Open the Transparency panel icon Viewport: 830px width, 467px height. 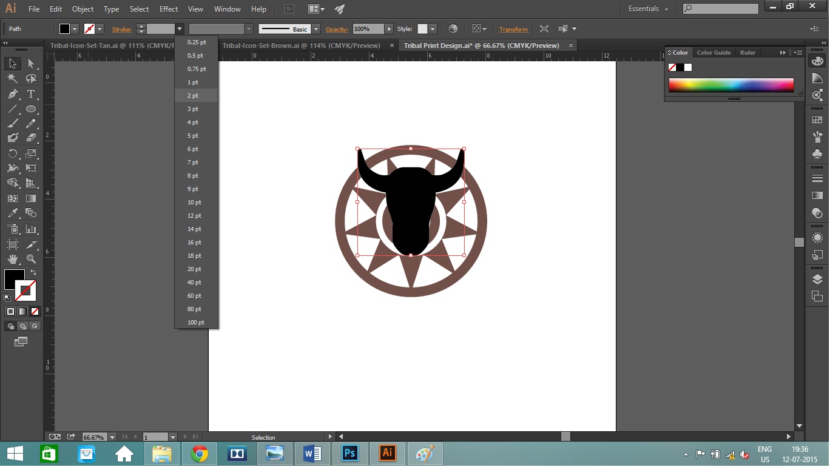pyautogui.click(x=817, y=213)
